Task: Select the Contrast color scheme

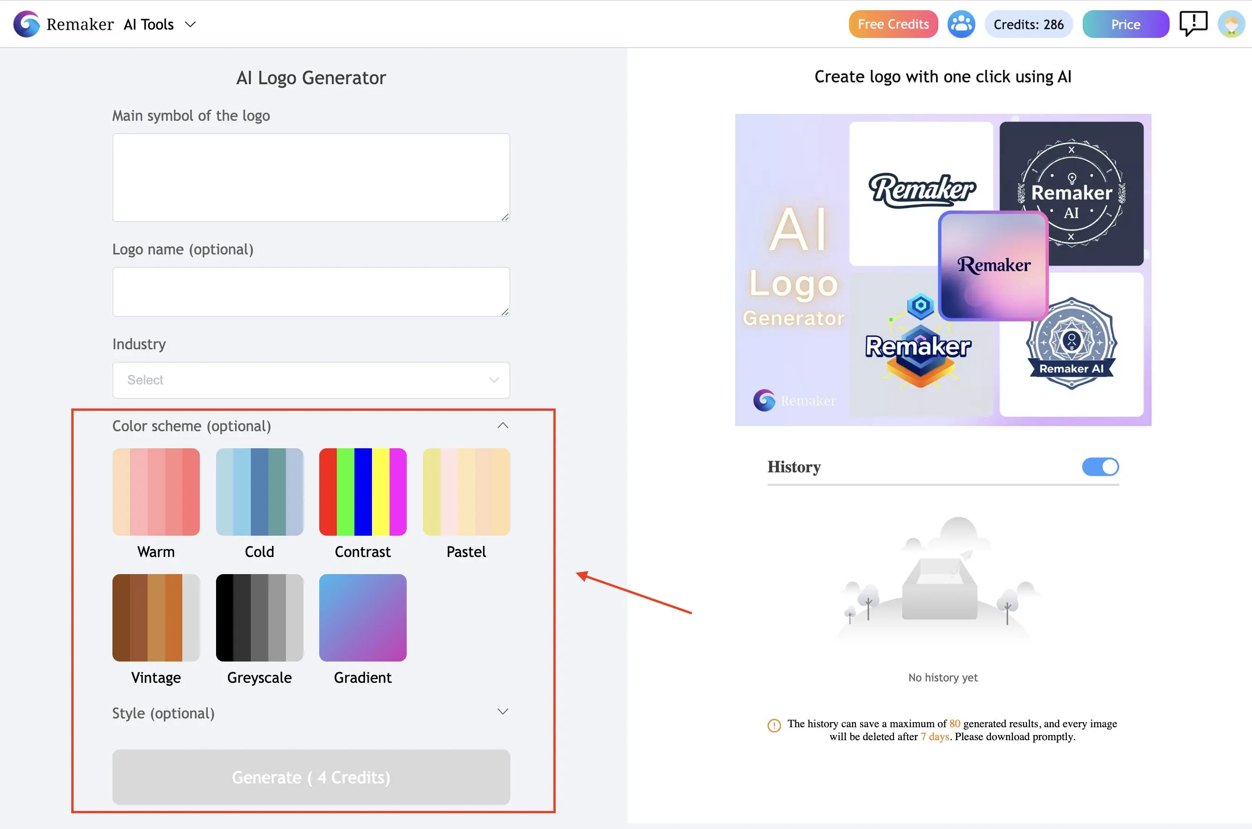Action: [363, 492]
